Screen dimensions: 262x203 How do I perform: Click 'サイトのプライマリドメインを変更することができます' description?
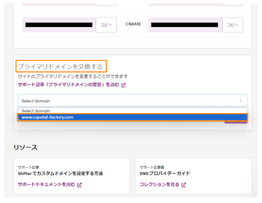tap(73, 77)
